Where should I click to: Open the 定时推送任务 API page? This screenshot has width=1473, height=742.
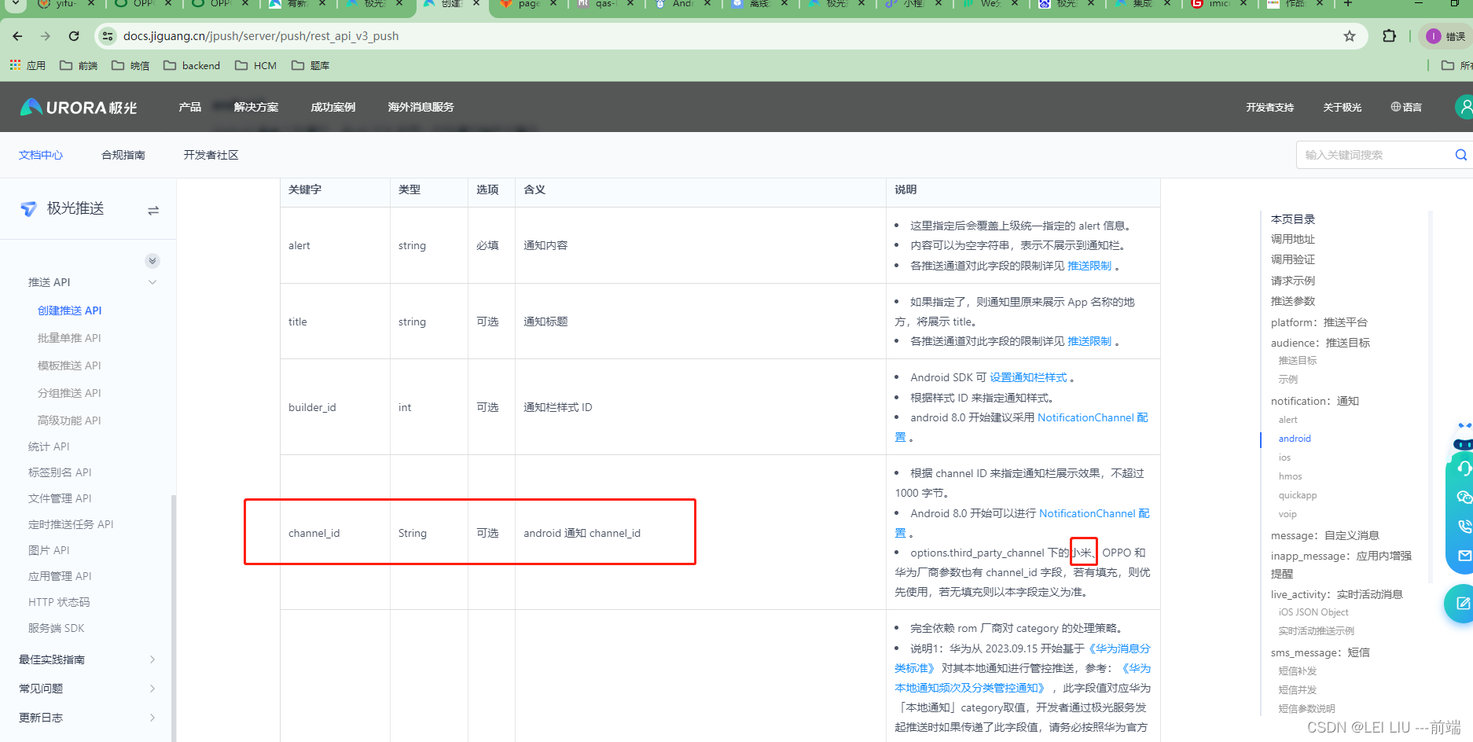pos(71,524)
